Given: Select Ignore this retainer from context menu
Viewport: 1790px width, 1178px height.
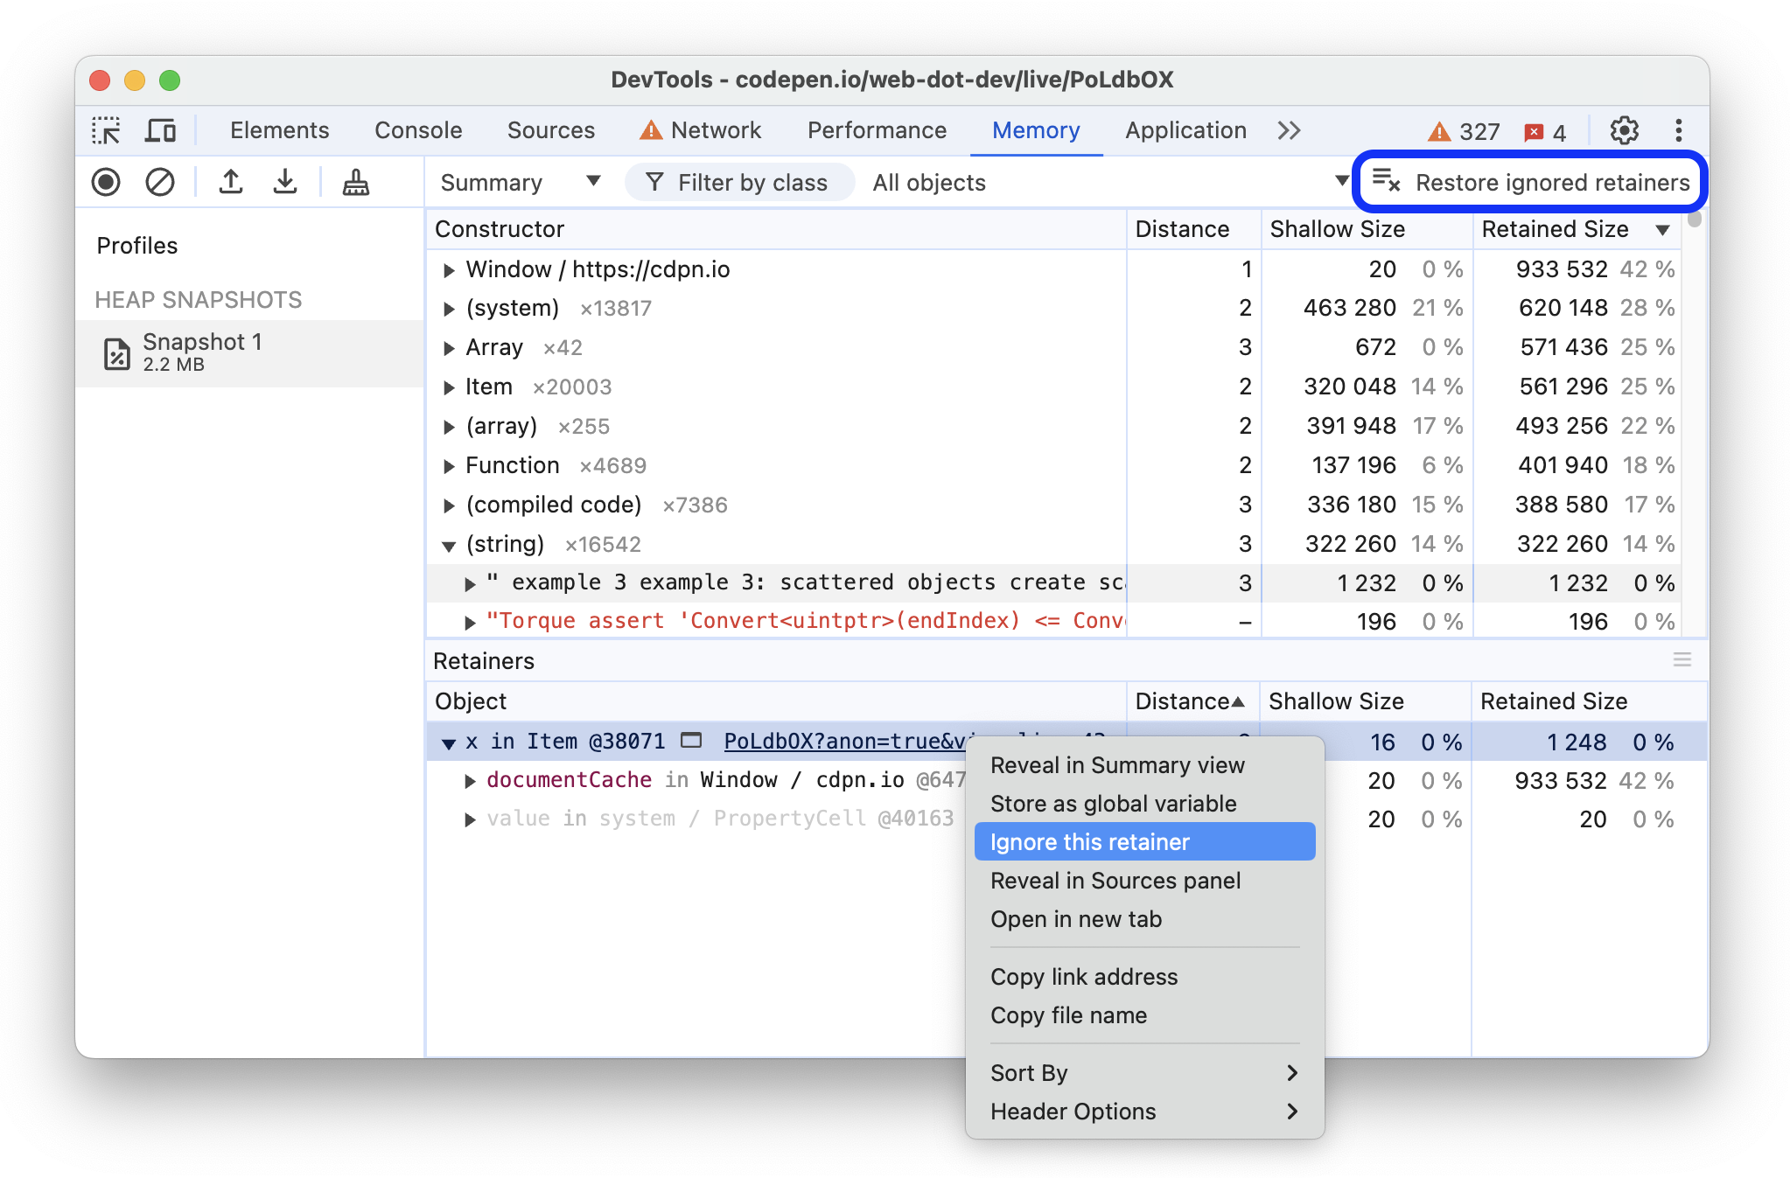Looking at the screenshot, I should pos(1090,843).
